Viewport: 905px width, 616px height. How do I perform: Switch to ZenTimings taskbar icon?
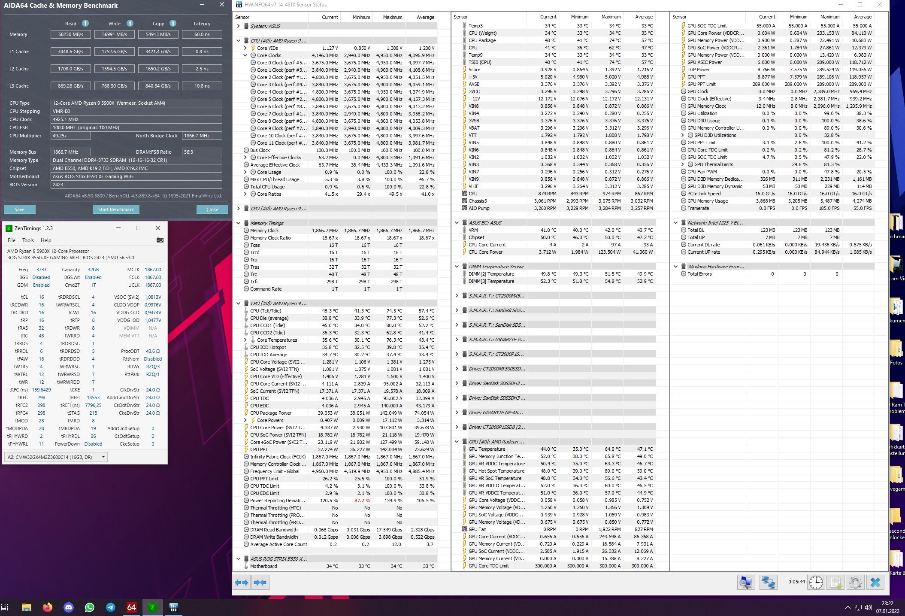153,607
